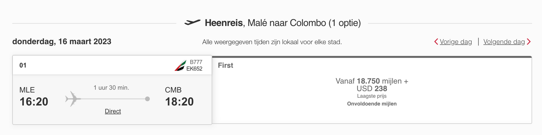Click the grey destination dot on the route line

(147, 99)
